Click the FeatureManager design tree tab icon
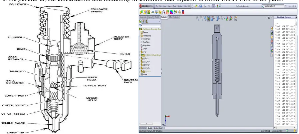The image size is (299, 134). click(140, 22)
